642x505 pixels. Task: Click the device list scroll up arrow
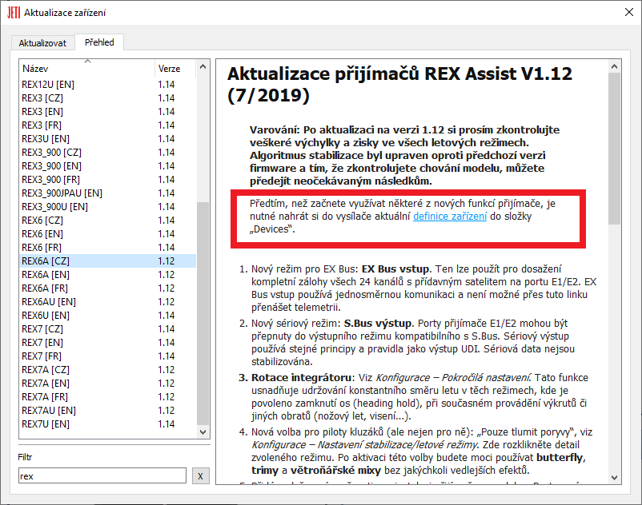(x=203, y=66)
